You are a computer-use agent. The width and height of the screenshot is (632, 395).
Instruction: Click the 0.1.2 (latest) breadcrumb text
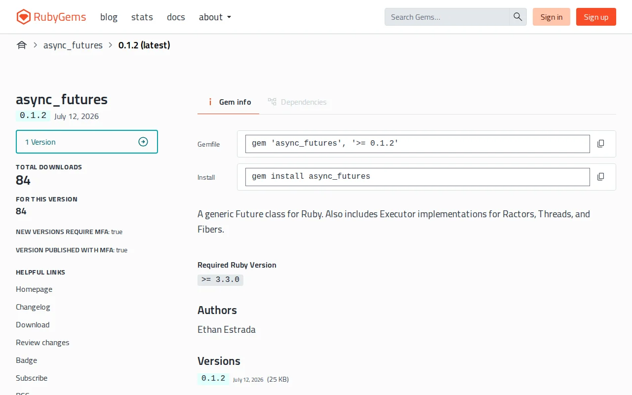pos(144,45)
